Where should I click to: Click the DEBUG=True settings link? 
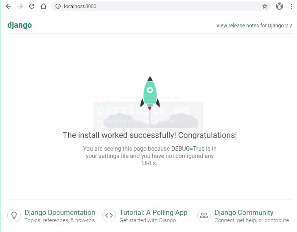pyautogui.click(x=188, y=148)
